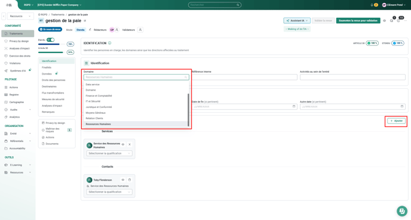The image size is (411, 220).
Task: Select Juridique et Conformité option
Action: click(135, 107)
